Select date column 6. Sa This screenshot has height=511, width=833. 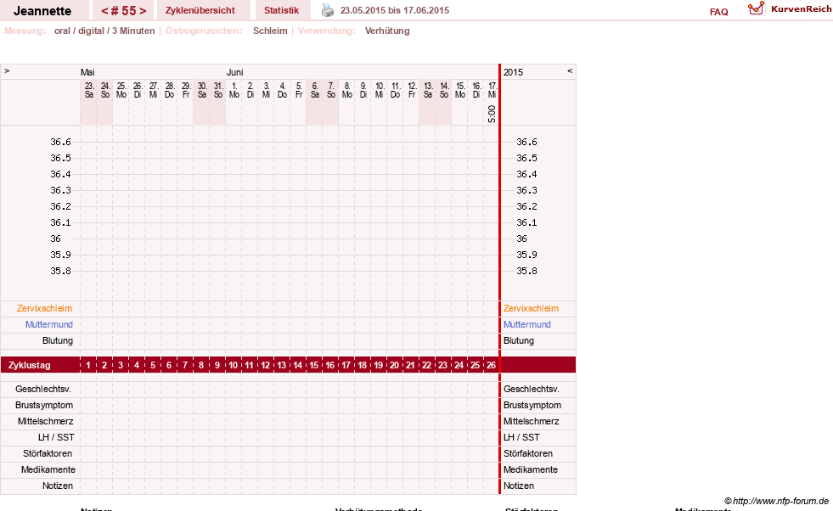pyautogui.click(x=314, y=90)
